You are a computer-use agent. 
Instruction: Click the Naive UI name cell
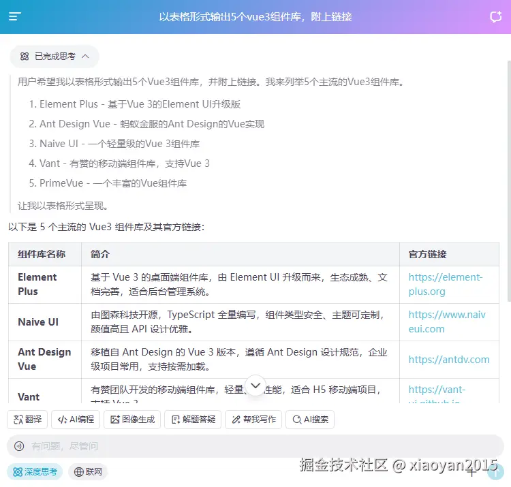coord(45,322)
